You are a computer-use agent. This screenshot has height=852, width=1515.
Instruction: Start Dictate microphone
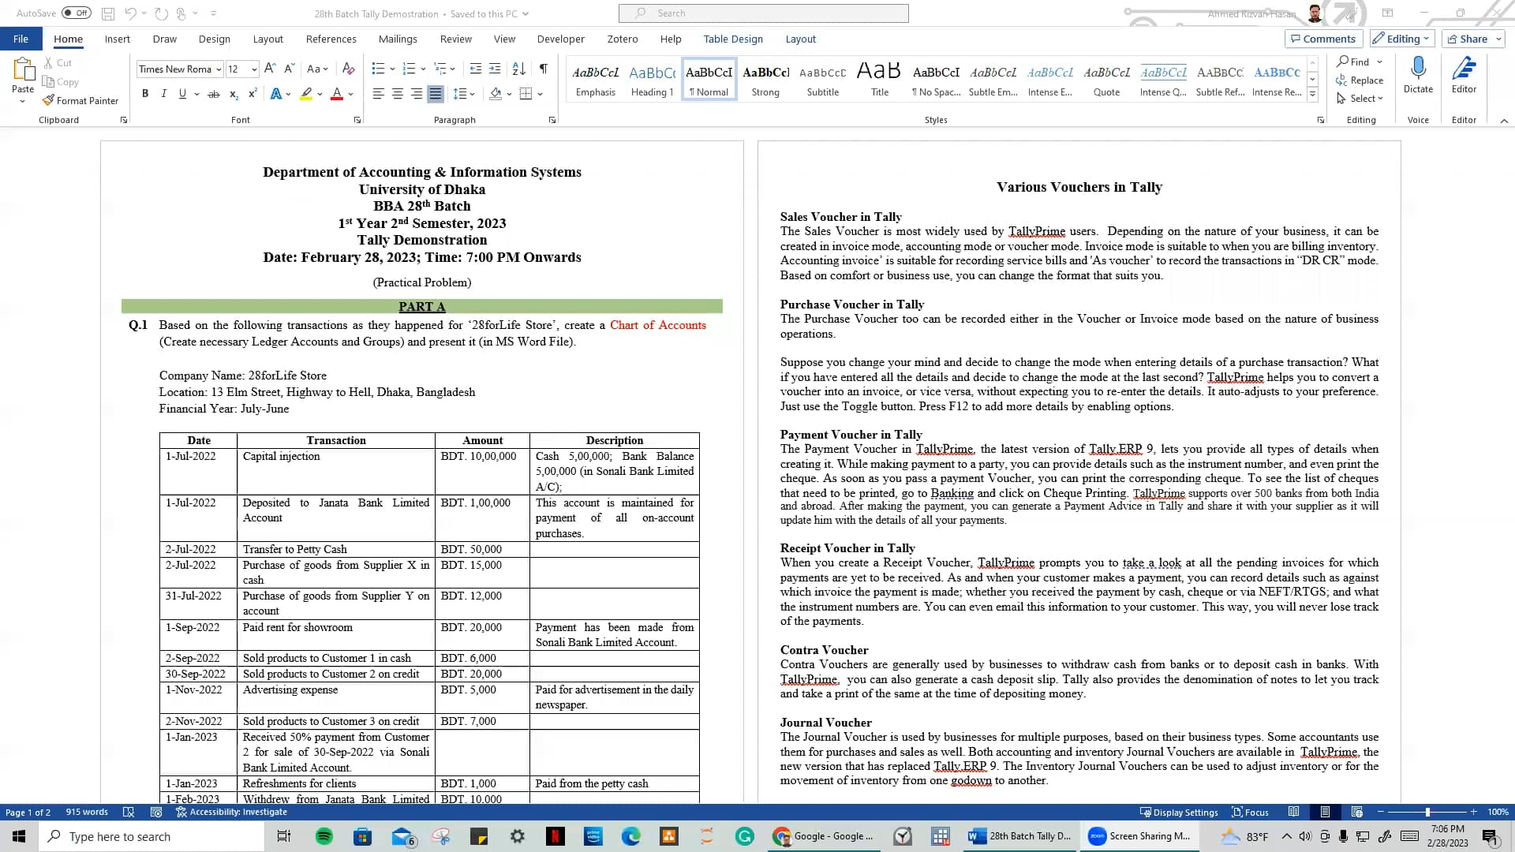click(x=1418, y=75)
